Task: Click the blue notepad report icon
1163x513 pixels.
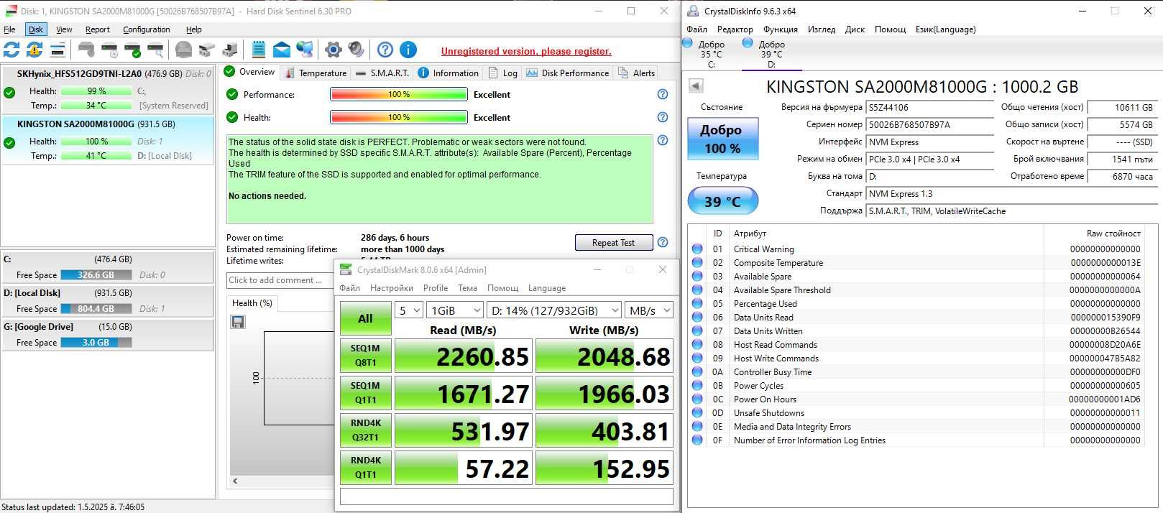Action: pos(259,50)
